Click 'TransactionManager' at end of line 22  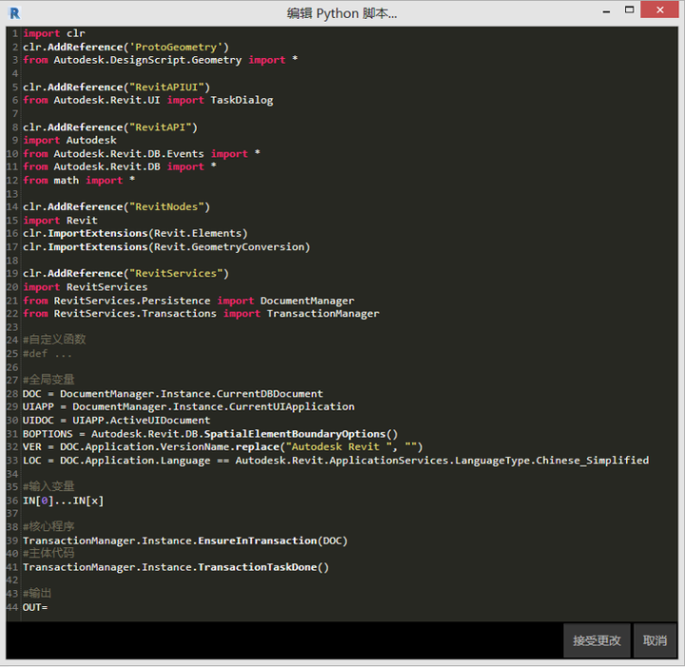point(323,314)
